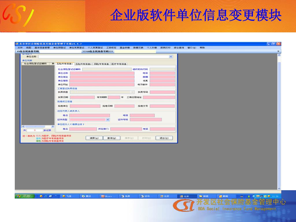This screenshot has height=222, width=296.
Task: Select the 五险共有信息1 tab
Action: 64,64
